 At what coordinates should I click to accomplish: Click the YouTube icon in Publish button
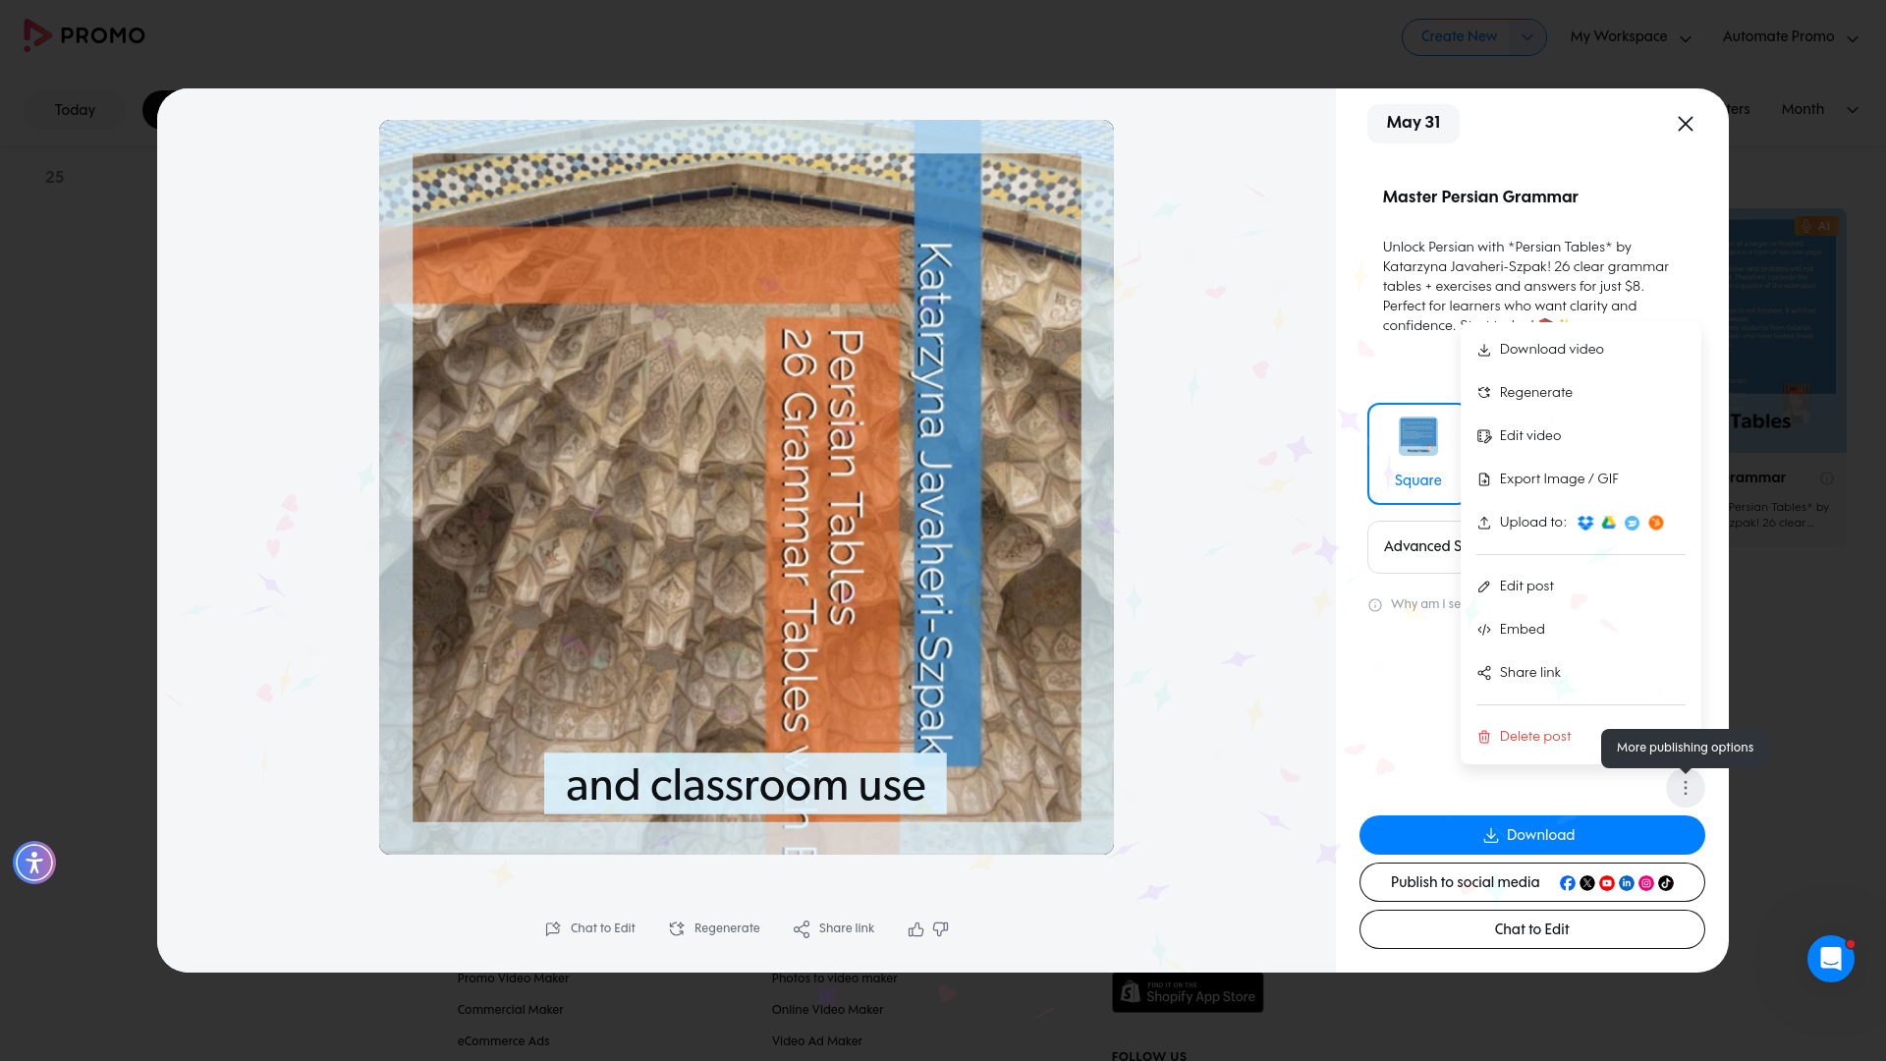tap(1607, 883)
